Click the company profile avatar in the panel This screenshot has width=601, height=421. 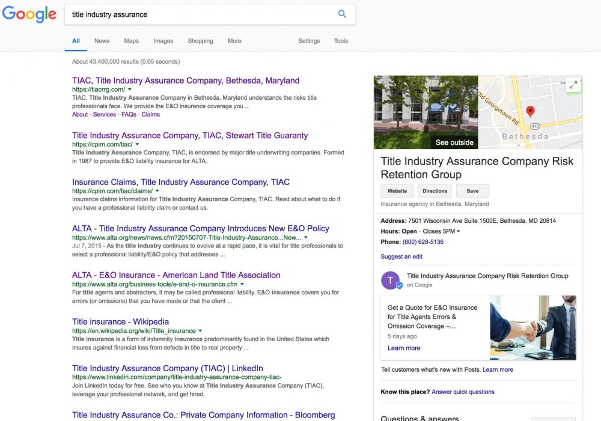(391, 280)
